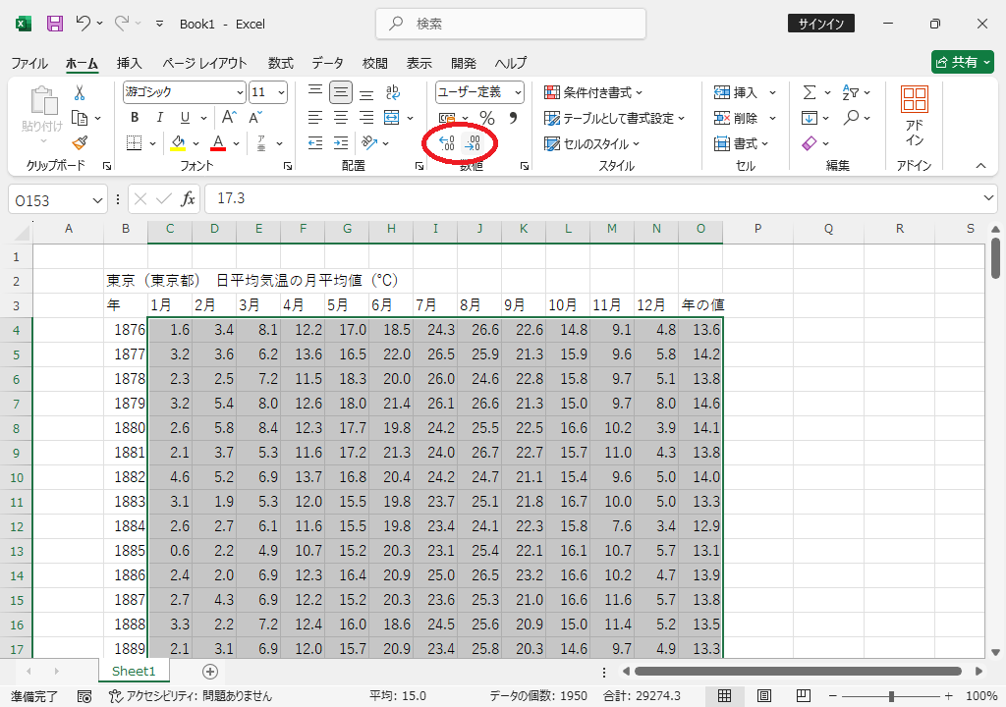The width and height of the screenshot is (1006, 707).
Task: Align text right
Action: coord(366,118)
